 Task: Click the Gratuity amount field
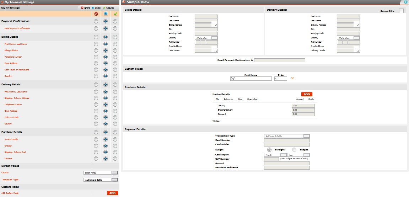click(303, 106)
